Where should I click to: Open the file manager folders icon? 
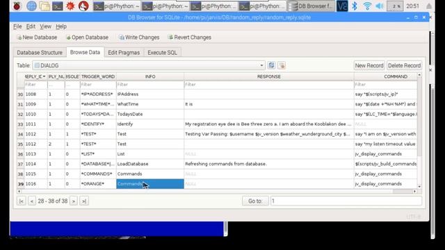pyautogui.click(x=44, y=6)
